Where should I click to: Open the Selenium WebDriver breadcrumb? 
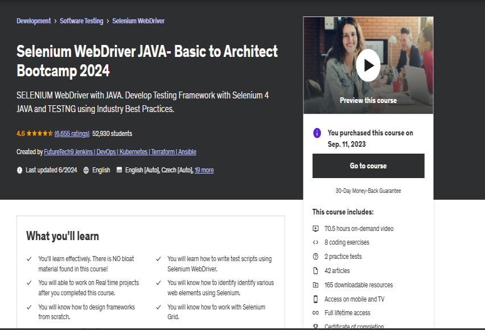click(138, 21)
